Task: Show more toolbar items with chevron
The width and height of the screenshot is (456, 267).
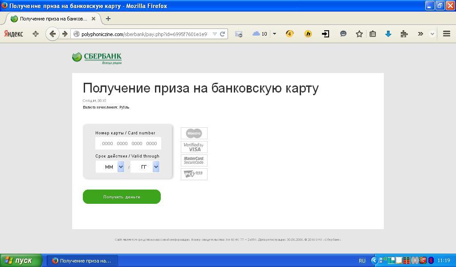Action: click(420, 34)
